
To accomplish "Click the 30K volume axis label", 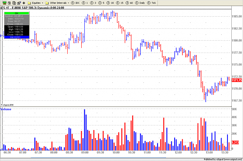I will click(234, 125).
